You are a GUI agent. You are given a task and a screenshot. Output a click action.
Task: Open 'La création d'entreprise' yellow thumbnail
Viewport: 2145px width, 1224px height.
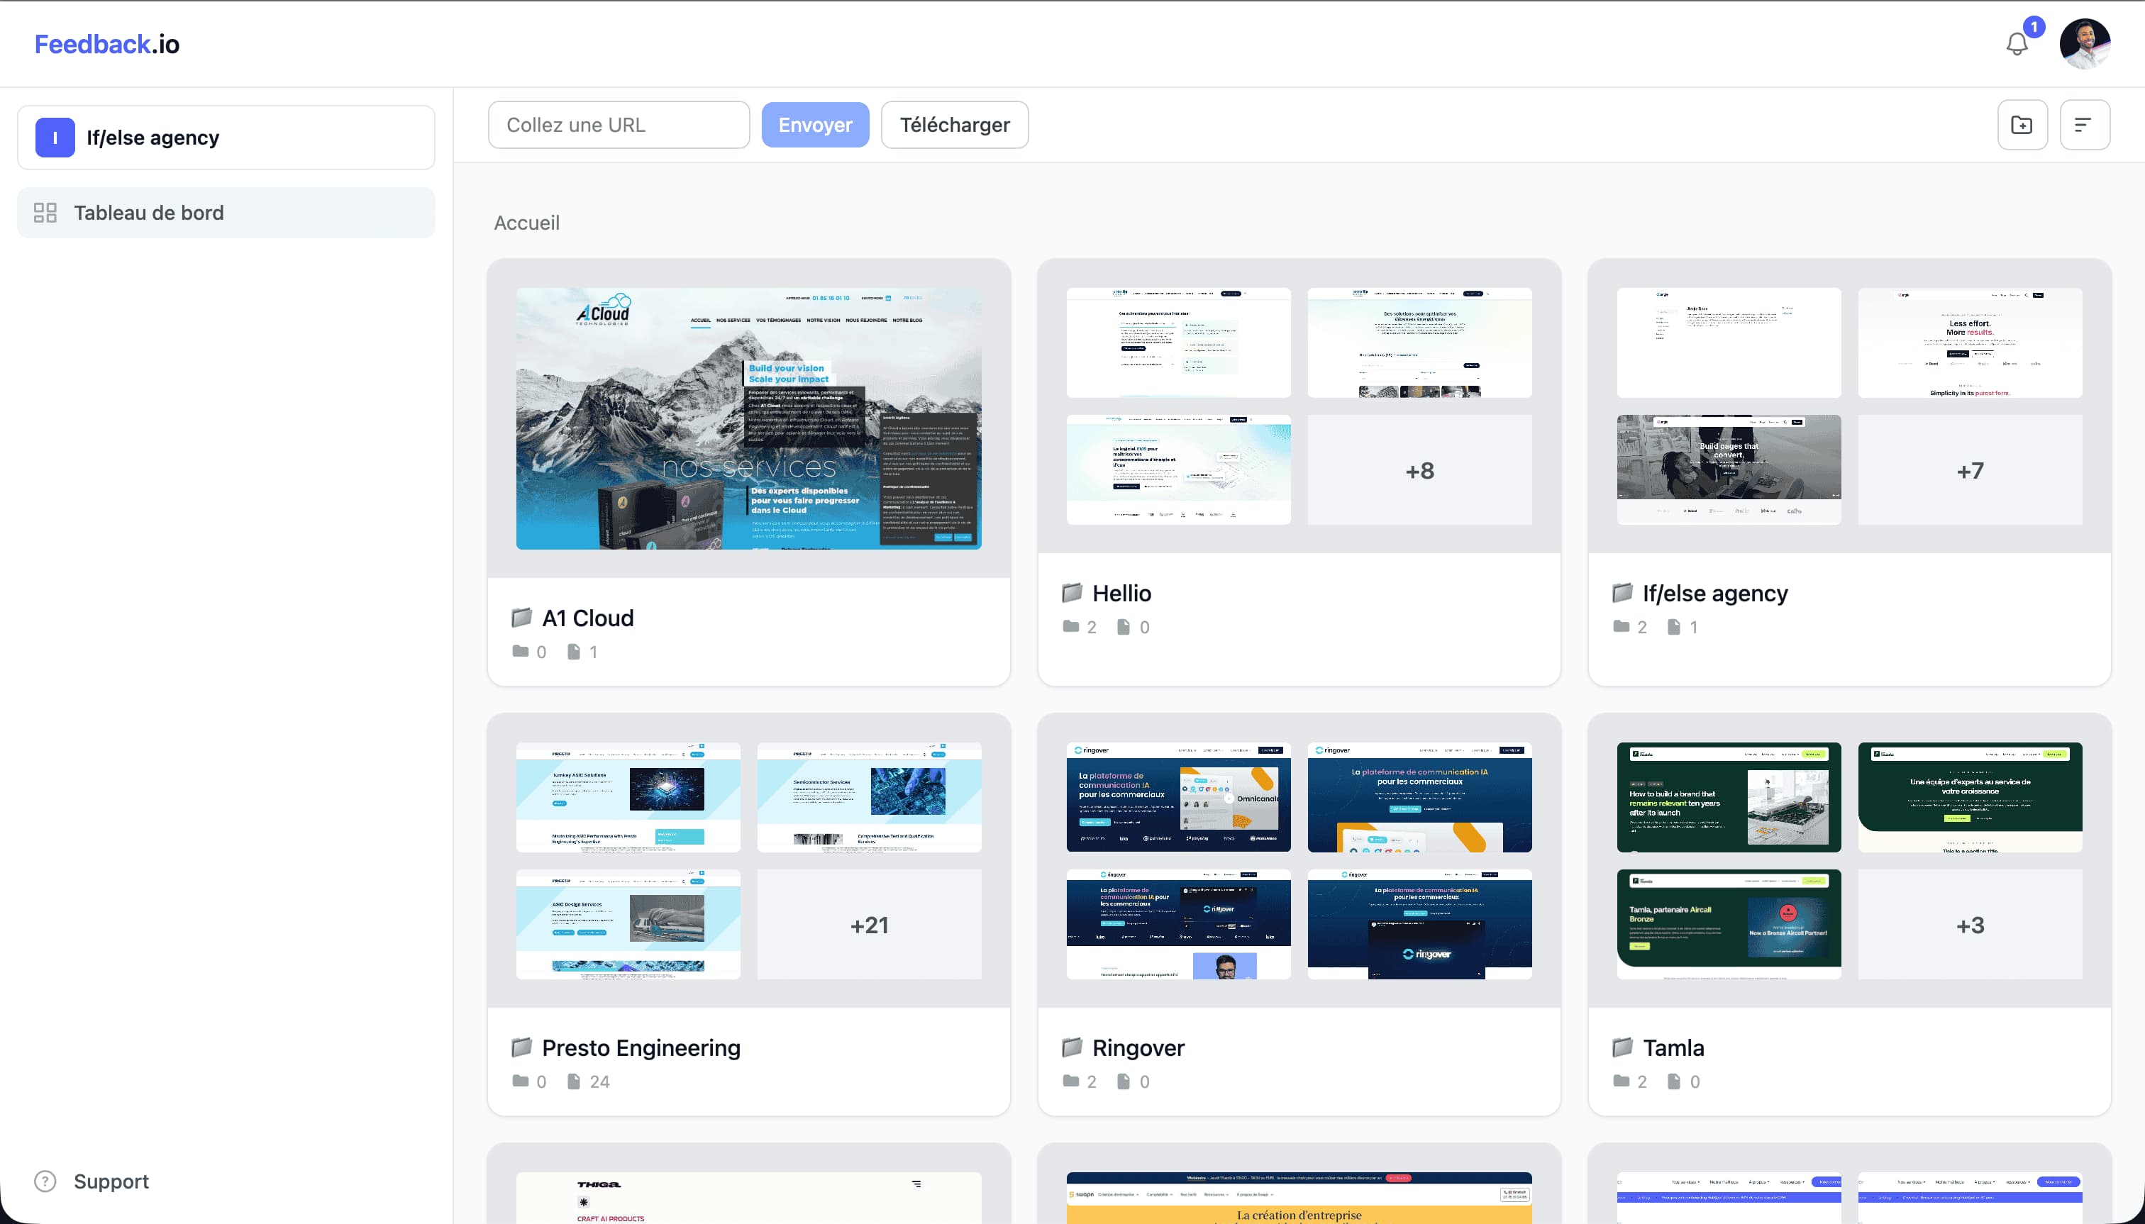tap(1299, 1198)
